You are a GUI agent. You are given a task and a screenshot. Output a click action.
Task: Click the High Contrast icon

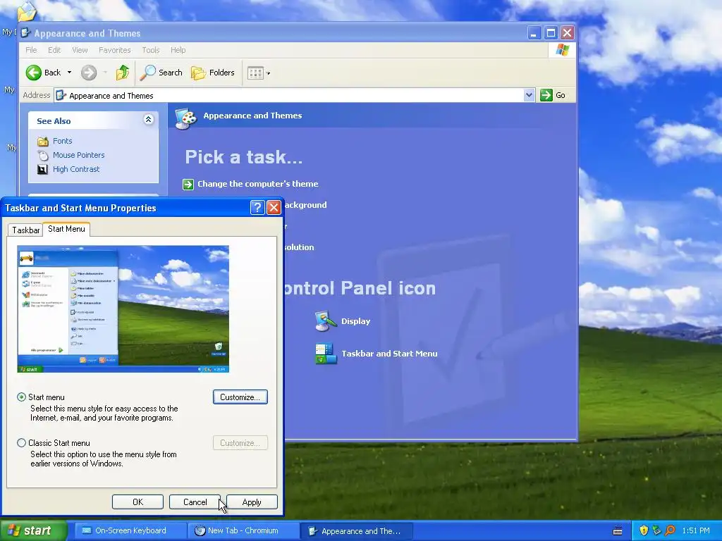[x=42, y=169]
